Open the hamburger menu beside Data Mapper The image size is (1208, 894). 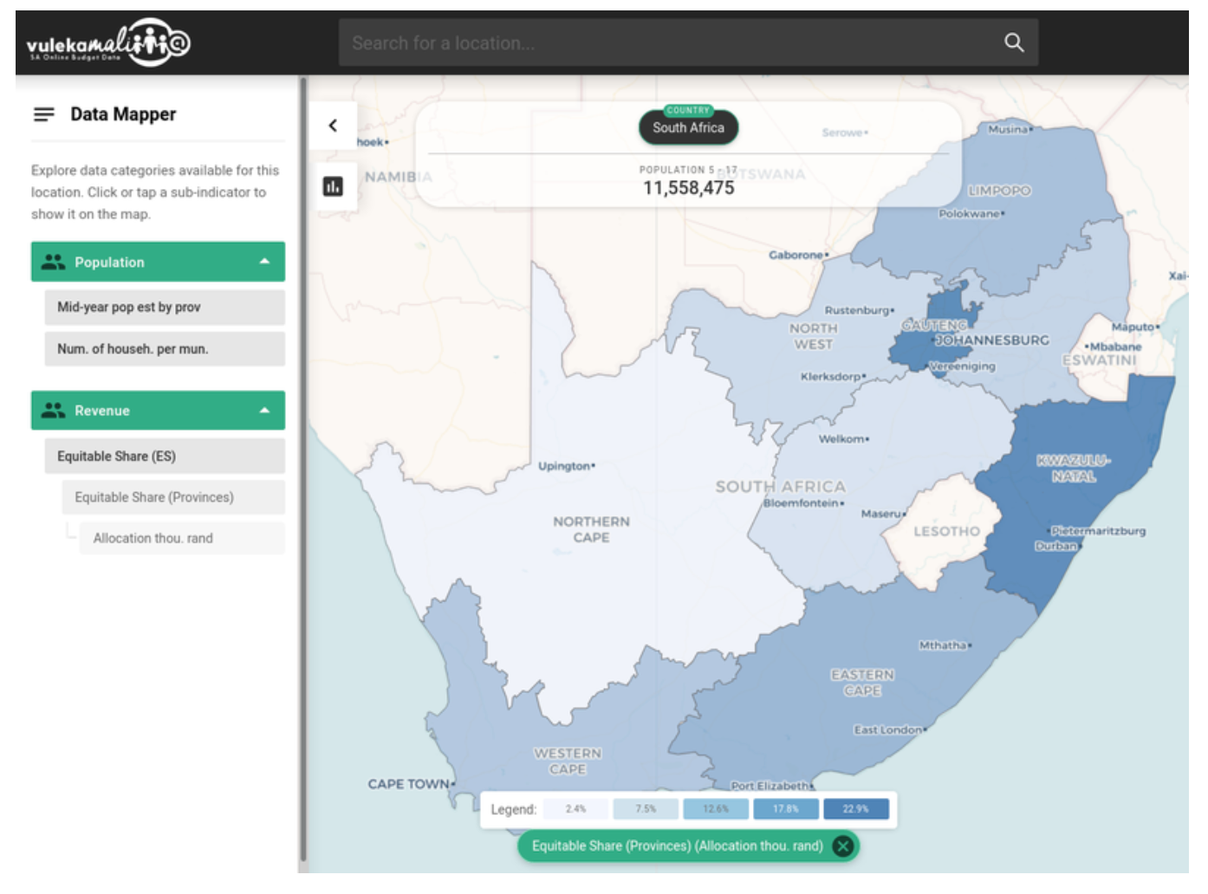tap(43, 114)
